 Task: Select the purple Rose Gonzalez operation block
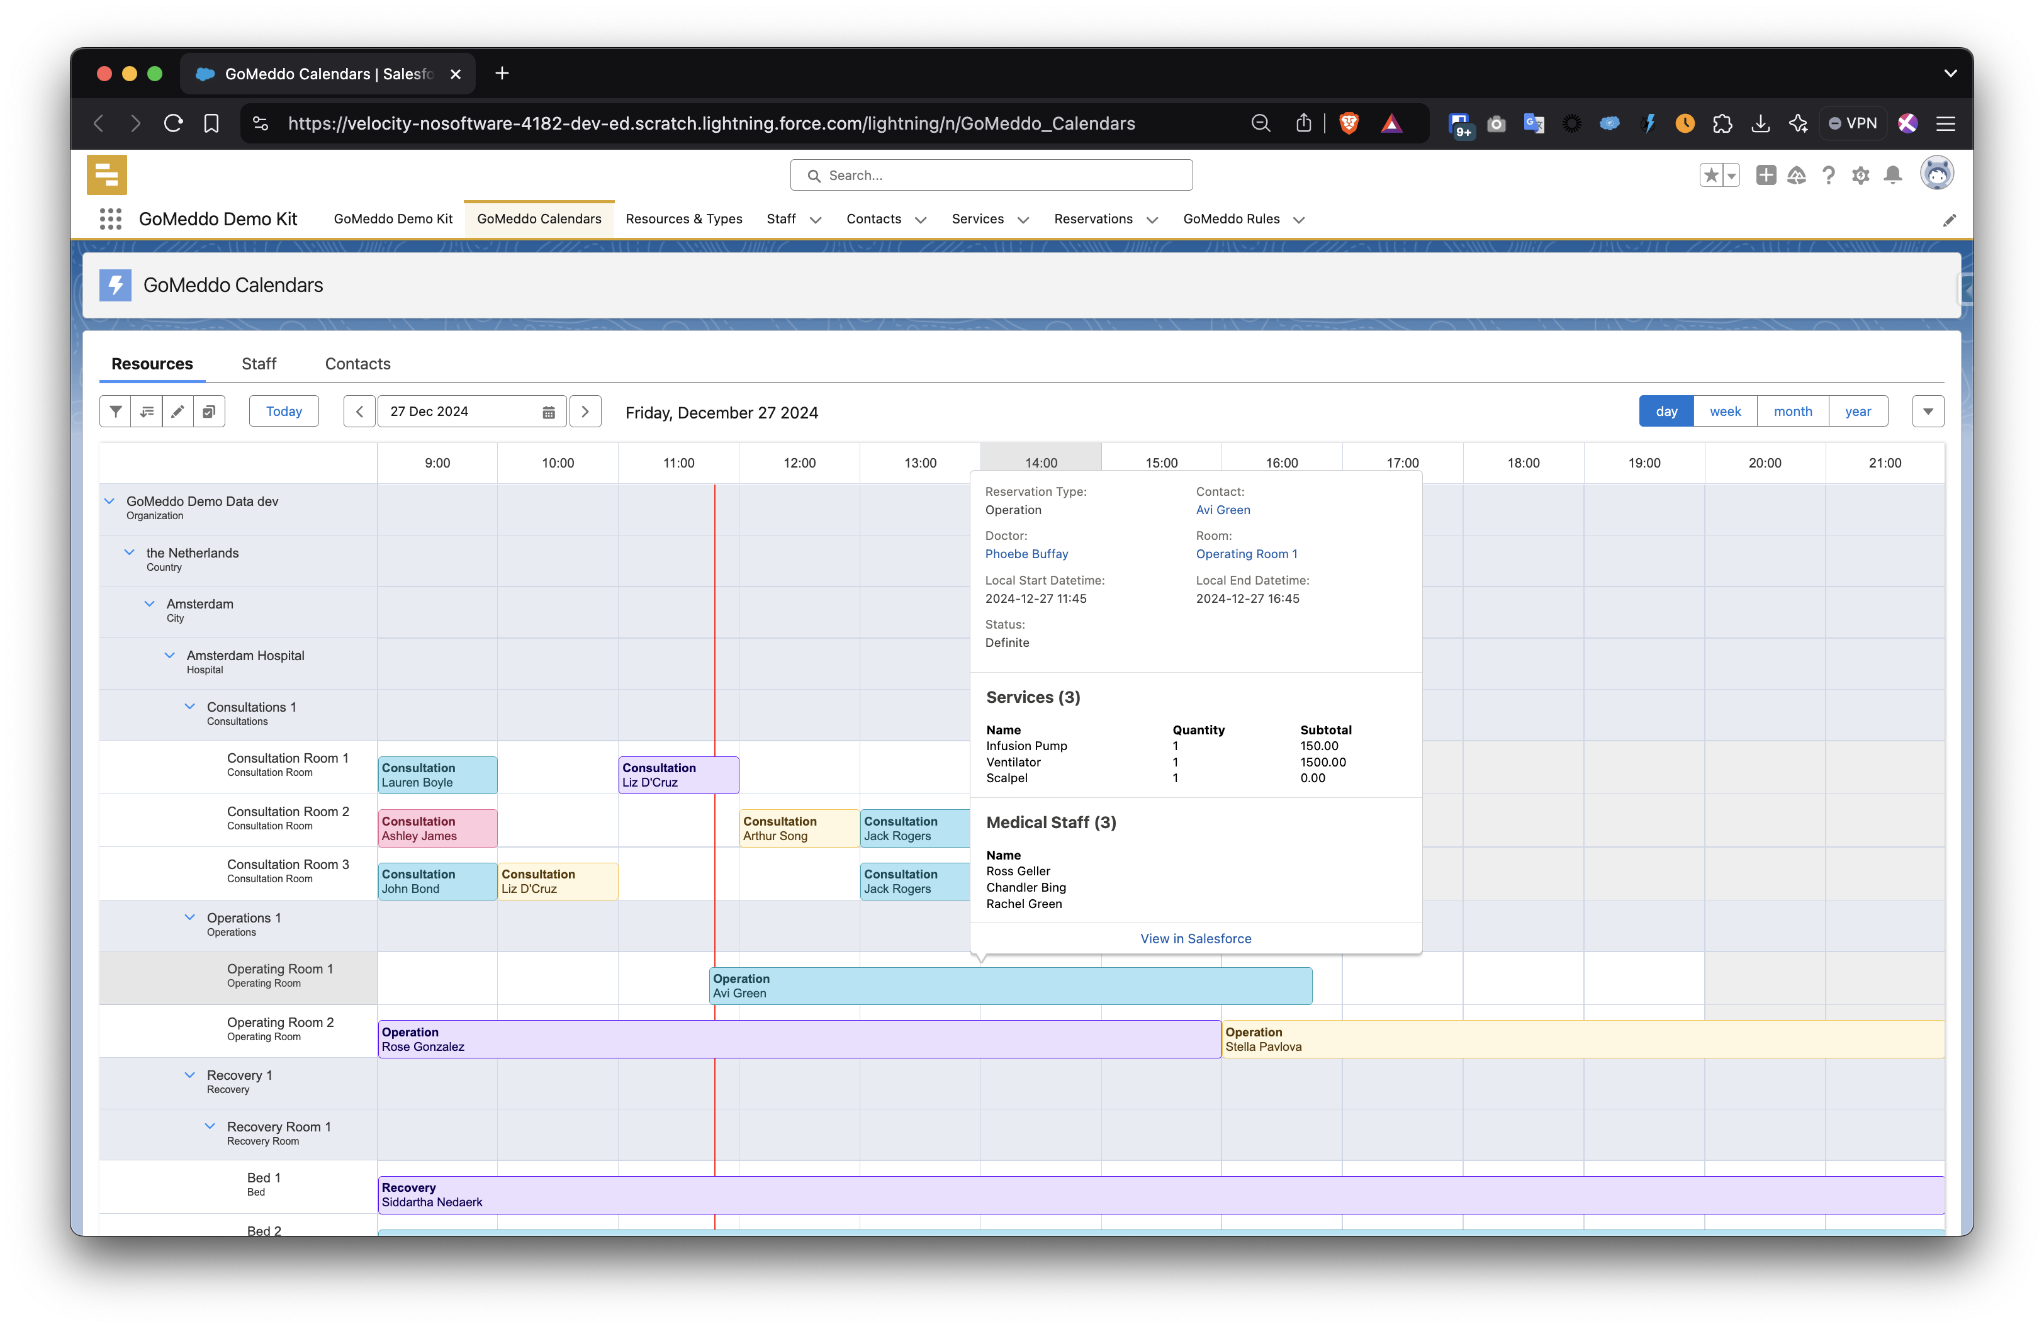(799, 1039)
